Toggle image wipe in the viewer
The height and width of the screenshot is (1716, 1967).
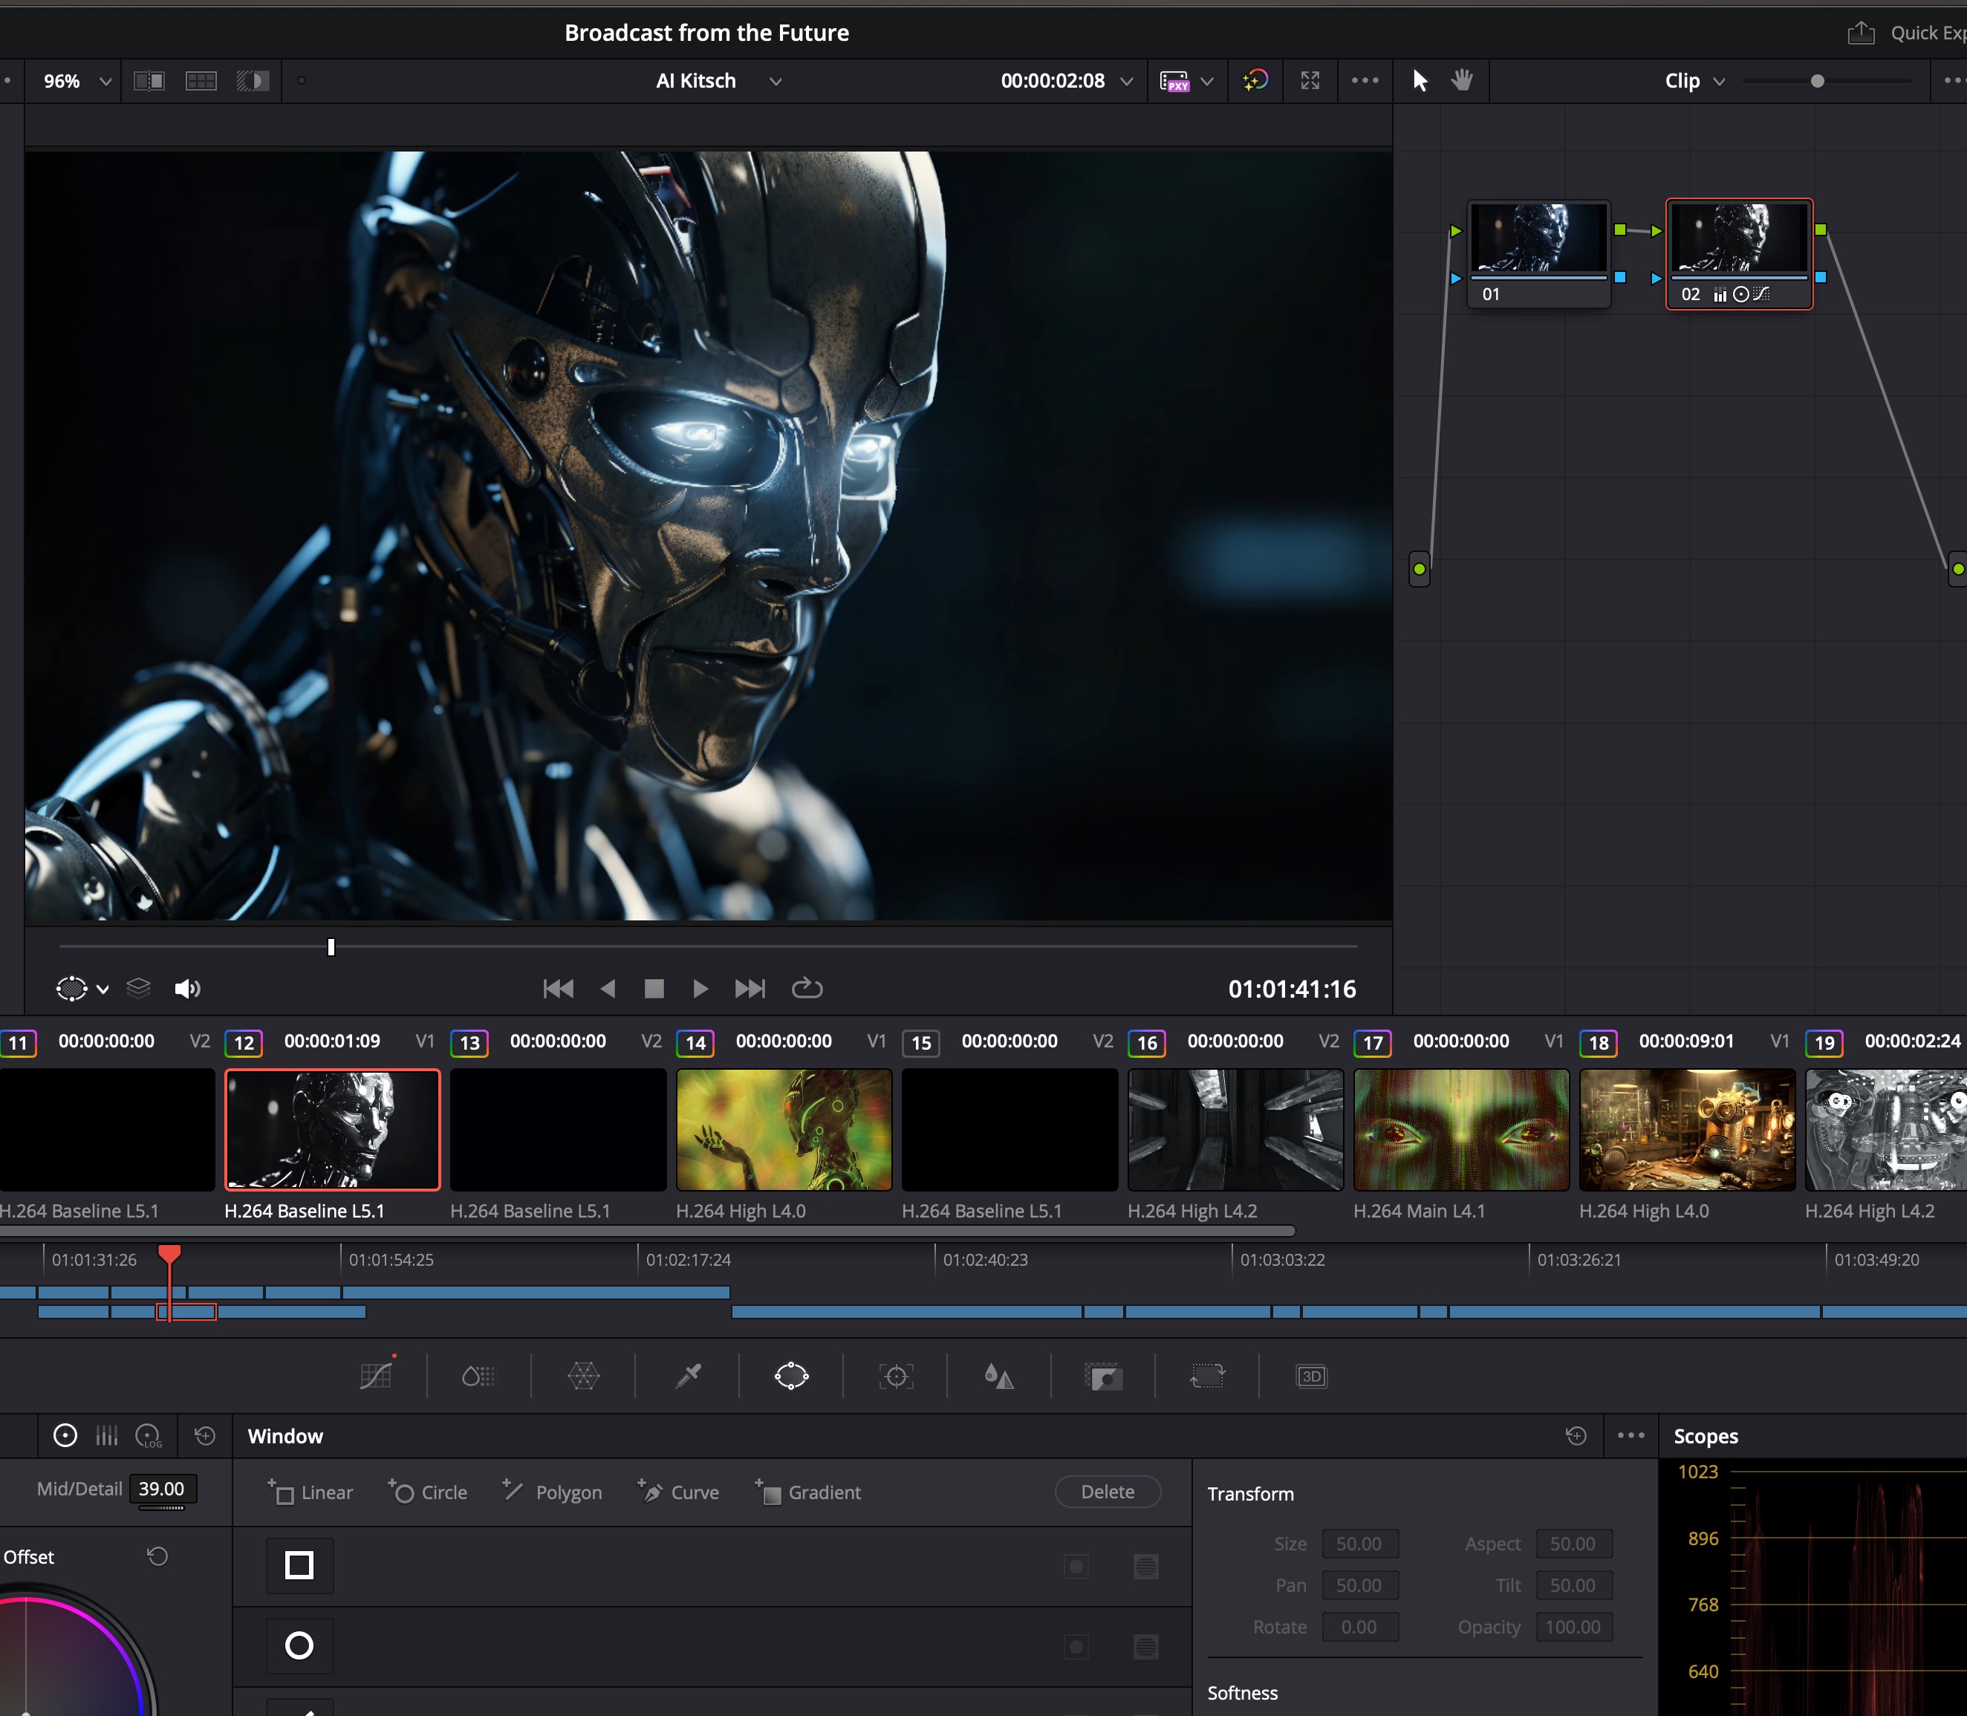click(x=149, y=80)
